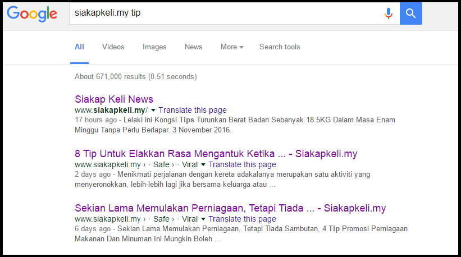Expand the dropdown arrow on the 8 Tip result URL
The image size is (461, 257).
click(203, 165)
